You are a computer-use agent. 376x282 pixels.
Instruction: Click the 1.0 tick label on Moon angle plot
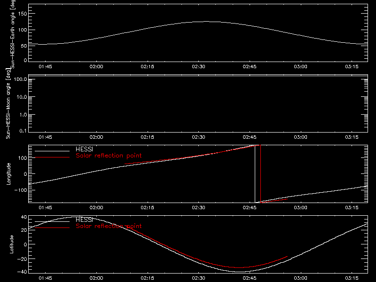(x=23, y=115)
